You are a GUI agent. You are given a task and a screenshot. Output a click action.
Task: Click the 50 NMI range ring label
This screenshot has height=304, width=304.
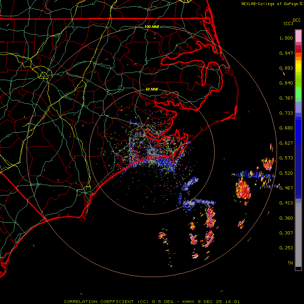152,90
